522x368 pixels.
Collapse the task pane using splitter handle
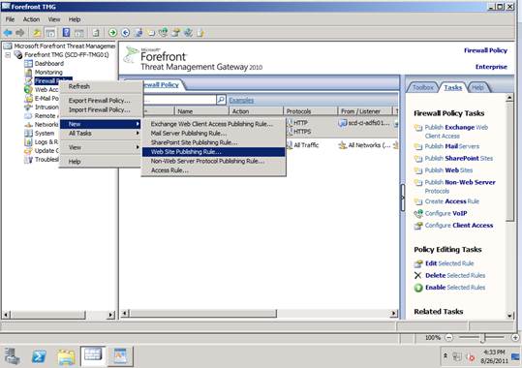[403, 198]
